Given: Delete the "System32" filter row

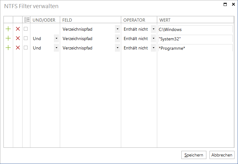Looking at the screenshot, I should (18, 38).
